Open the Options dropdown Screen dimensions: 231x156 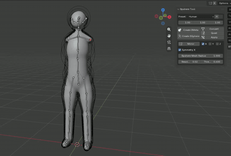224,3
